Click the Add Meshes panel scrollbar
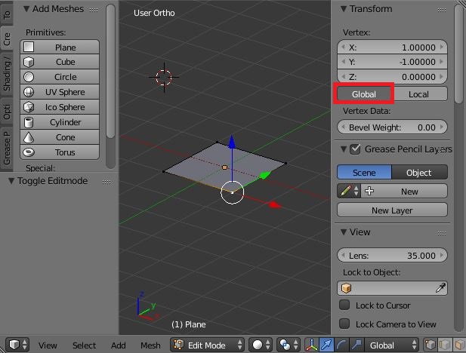This screenshot has height=353, width=466. click(x=110, y=71)
